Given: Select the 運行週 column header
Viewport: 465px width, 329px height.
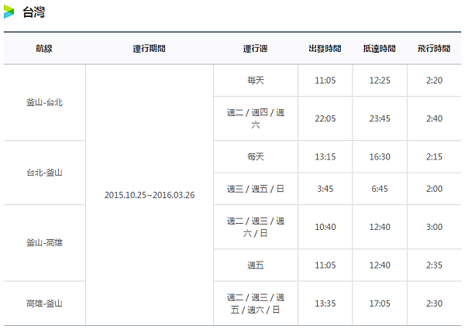Looking at the screenshot, I should pyautogui.click(x=255, y=48).
